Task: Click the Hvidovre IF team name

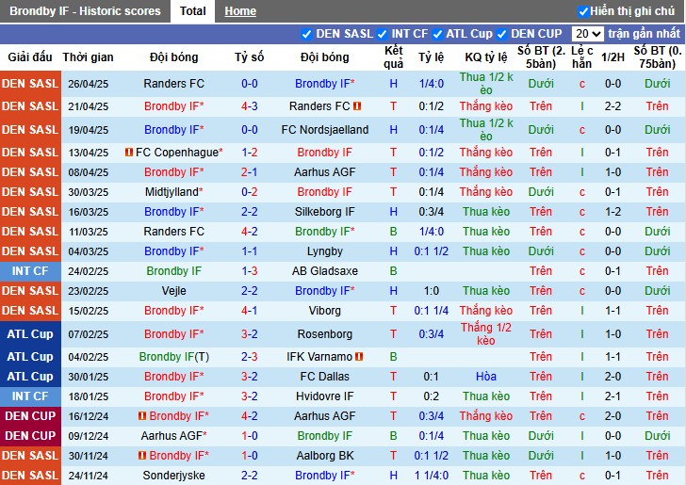Action: pyautogui.click(x=324, y=396)
